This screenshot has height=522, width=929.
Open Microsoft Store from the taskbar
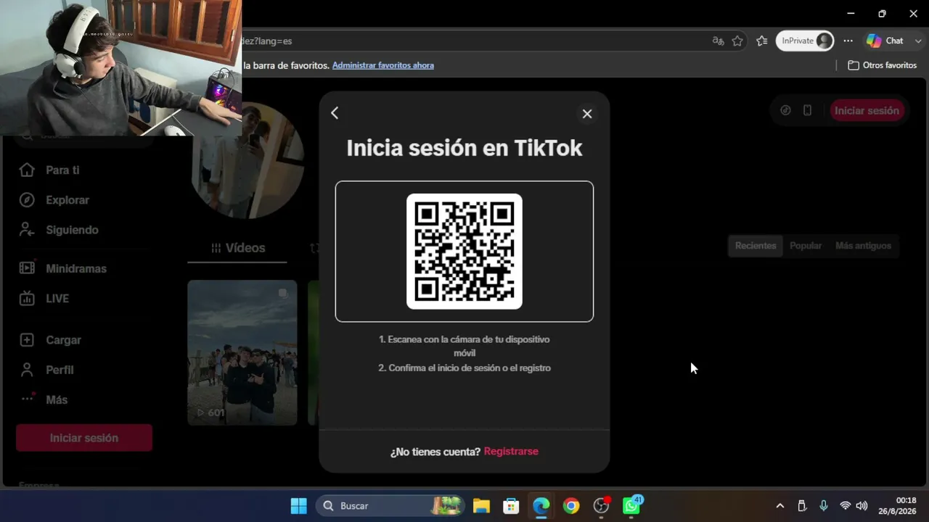(x=511, y=505)
